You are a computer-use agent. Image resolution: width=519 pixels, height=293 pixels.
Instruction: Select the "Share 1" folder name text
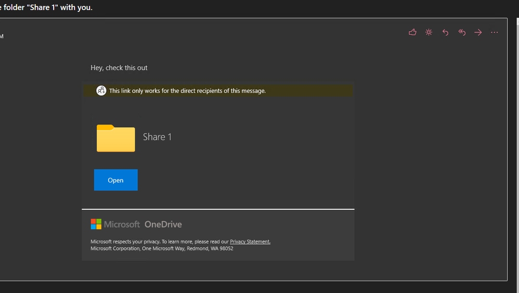tap(157, 137)
